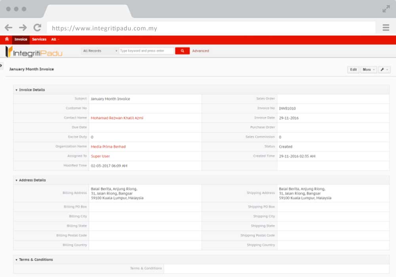Viewport: 396px width, 277px height.
Task: Click the Sales Commission value 0
Action: click(280, 137)
